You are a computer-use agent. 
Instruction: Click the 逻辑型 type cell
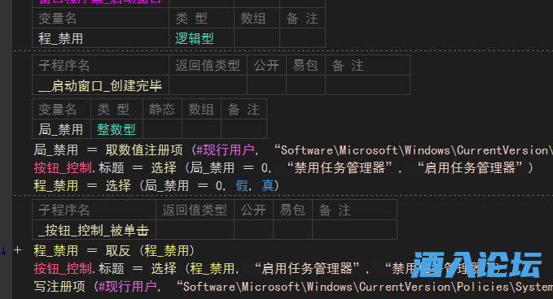[x=201, y=38]
